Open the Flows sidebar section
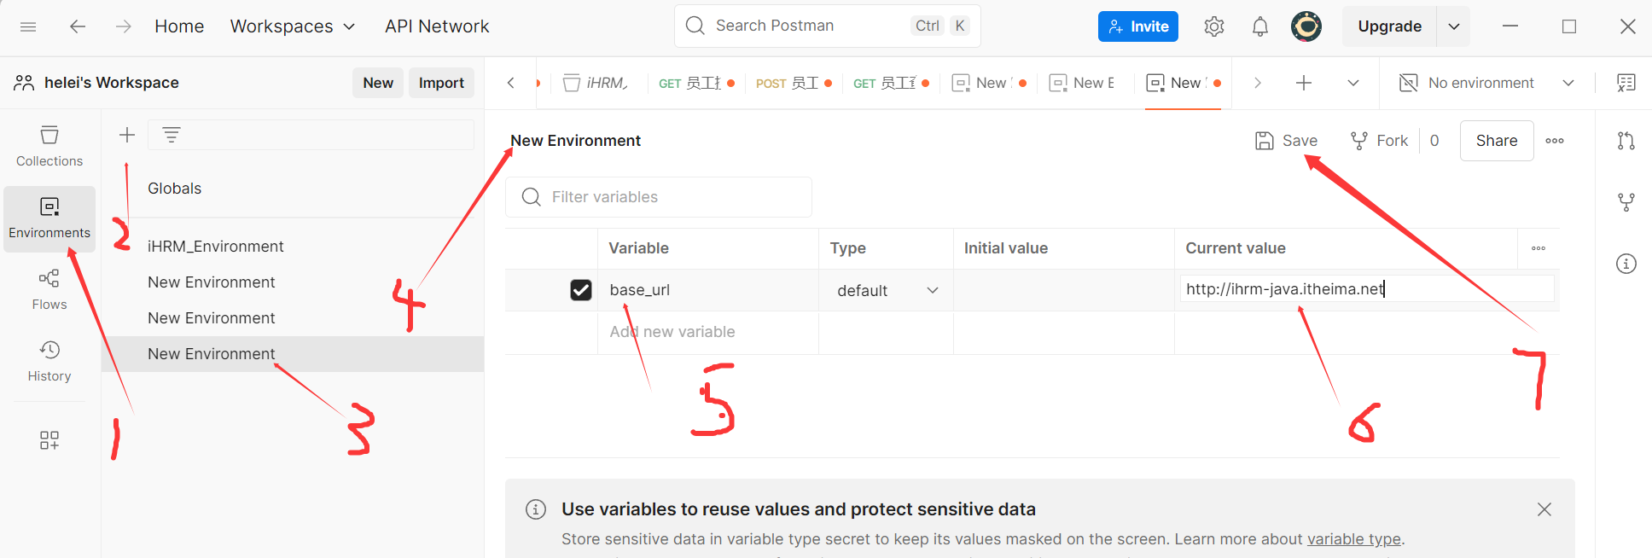The height and width of the screenshot is (558, 1652). tap(49, 289)
